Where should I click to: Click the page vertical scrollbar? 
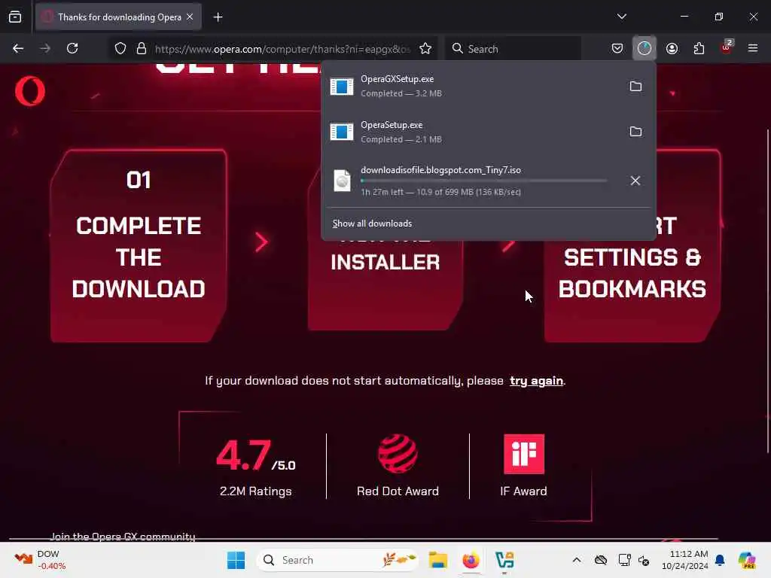[767, 290]
